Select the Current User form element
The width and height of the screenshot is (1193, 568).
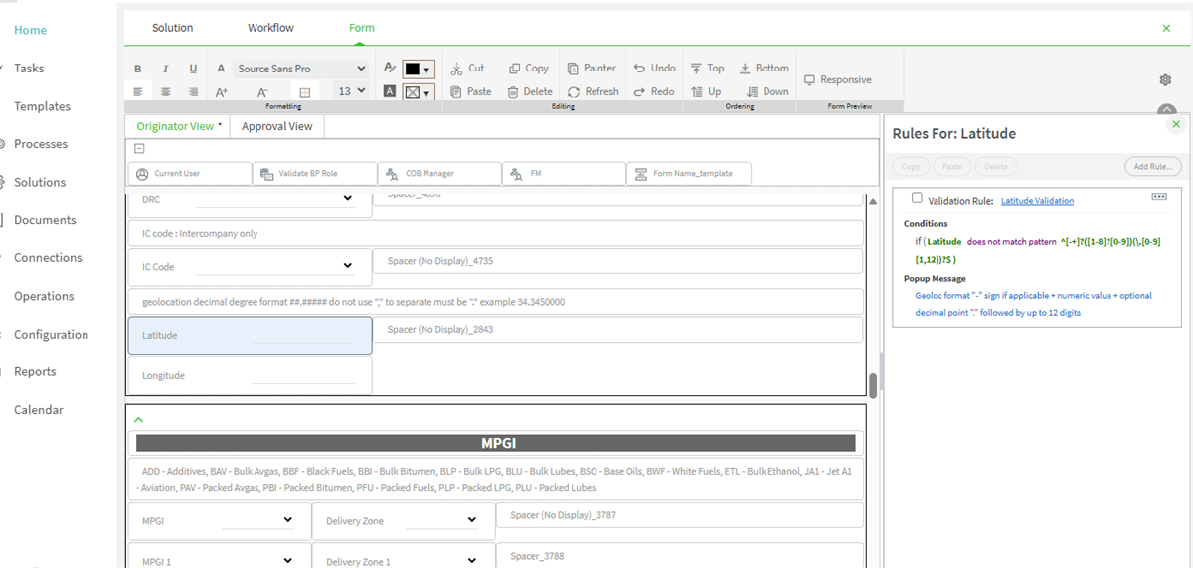(190, 174)
